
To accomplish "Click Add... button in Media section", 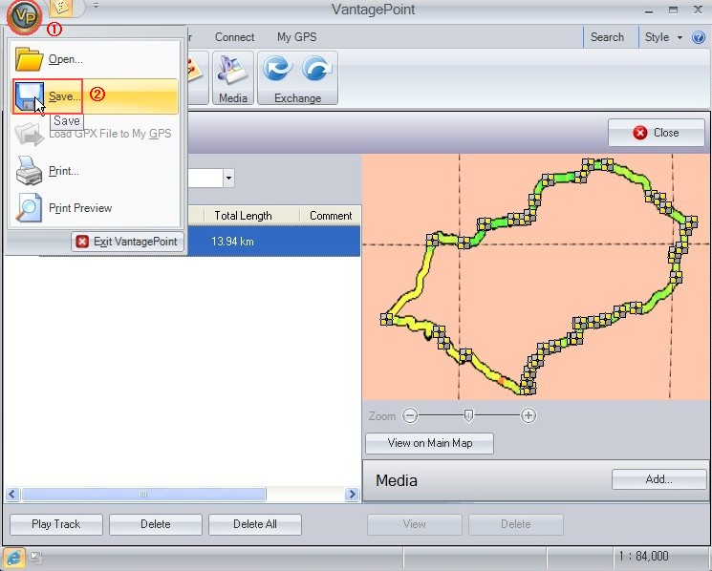I will tap(658, 479).
